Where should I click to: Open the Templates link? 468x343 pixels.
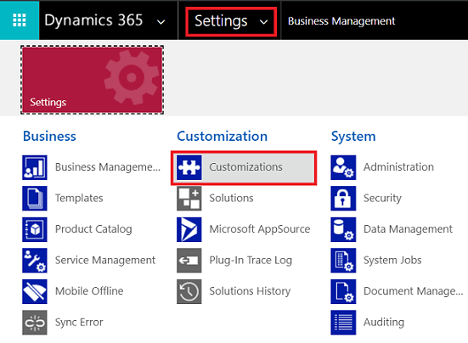point(79,198)
